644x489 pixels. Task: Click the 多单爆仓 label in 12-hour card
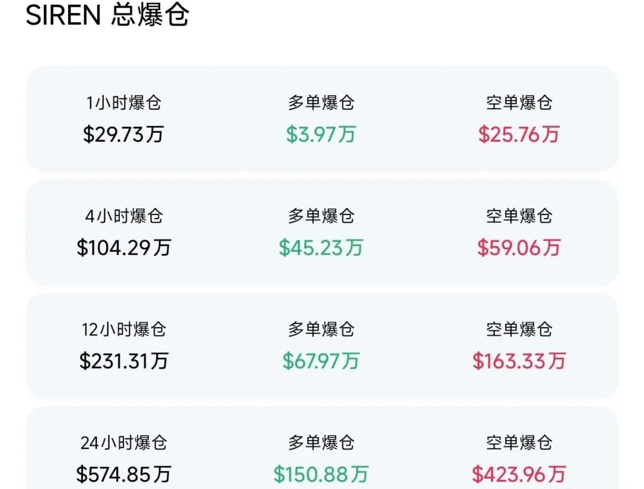(321, 329)
